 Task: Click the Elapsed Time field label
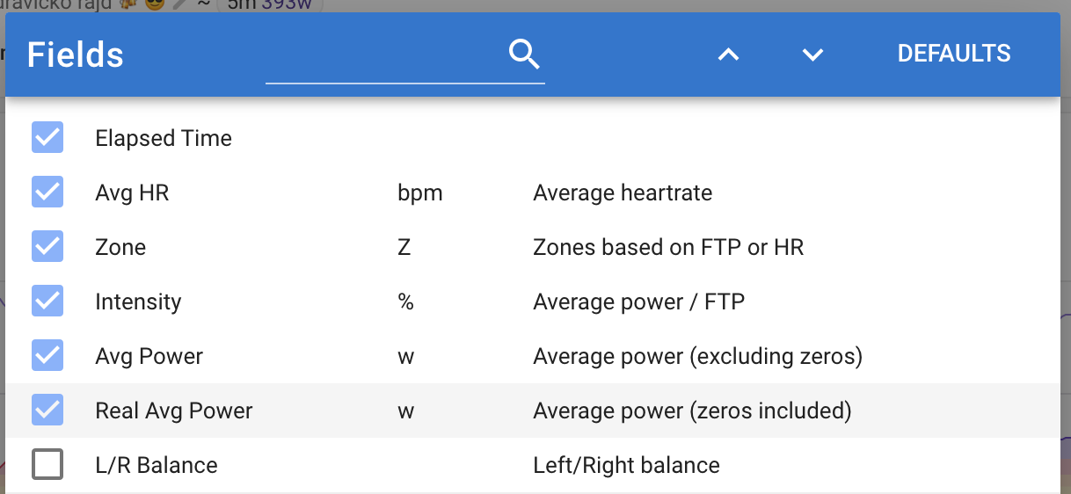tap(164, 138)
